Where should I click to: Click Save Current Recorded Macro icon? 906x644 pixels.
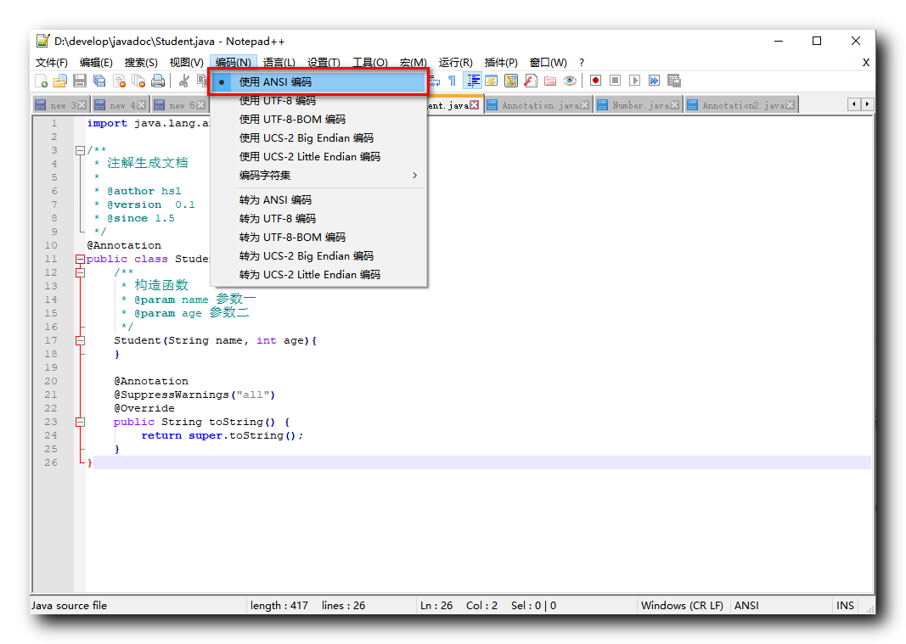click(x=673, y=81)
